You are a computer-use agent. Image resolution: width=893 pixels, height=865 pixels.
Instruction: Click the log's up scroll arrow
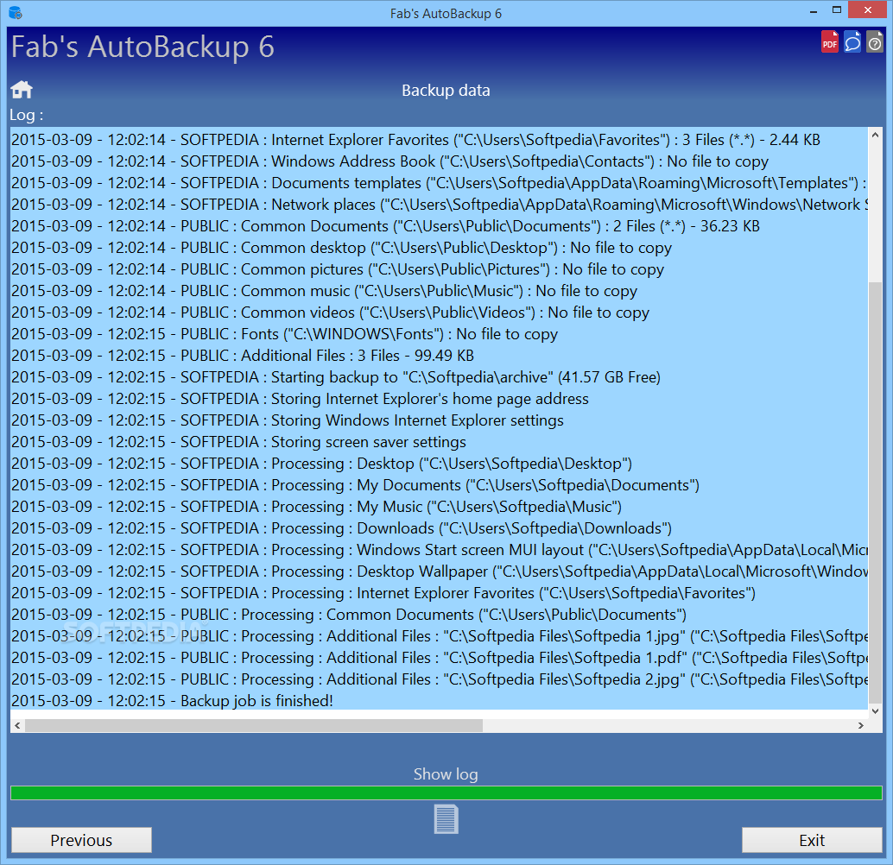pos(876,135)
